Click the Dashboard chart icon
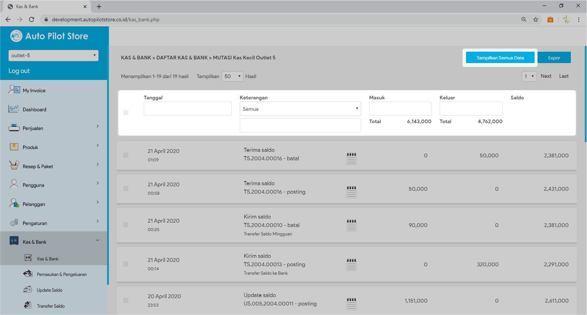This screenshot has height=315, width=587. tap(14, 109)
